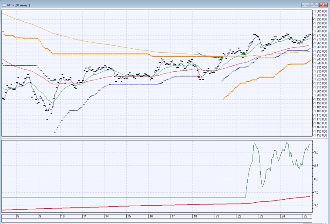Select the red signal marker on the chart
The image size is (330, 224).
coord(199,77)
